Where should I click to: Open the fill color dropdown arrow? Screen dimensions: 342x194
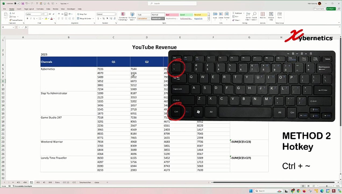click(x=48, y=19)
